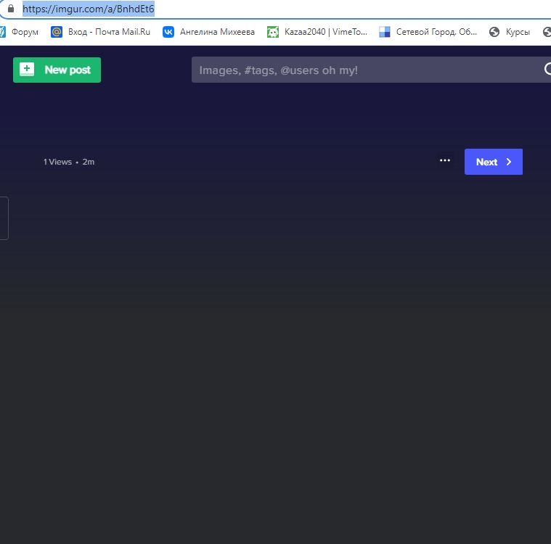The image size is (551, 544).
Task: Open the Курсы bookmark label
Action: pyautogui.click(x=518, y=32)
